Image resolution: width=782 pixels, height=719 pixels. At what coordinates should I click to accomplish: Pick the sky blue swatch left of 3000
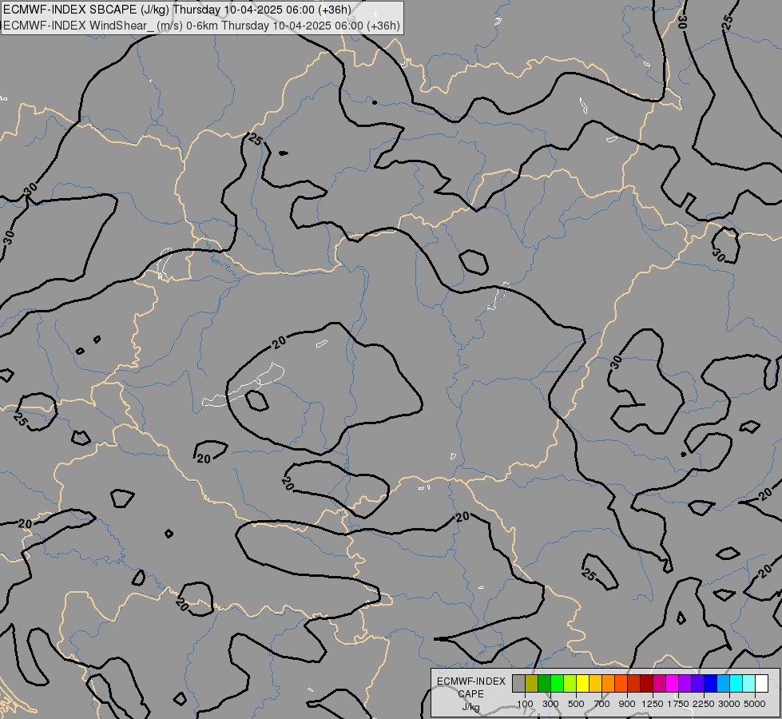(723, 684)
